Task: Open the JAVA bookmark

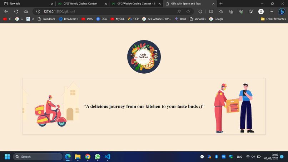Action: pos(87,19)
